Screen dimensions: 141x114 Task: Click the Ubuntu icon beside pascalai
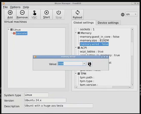click(14, 33)
